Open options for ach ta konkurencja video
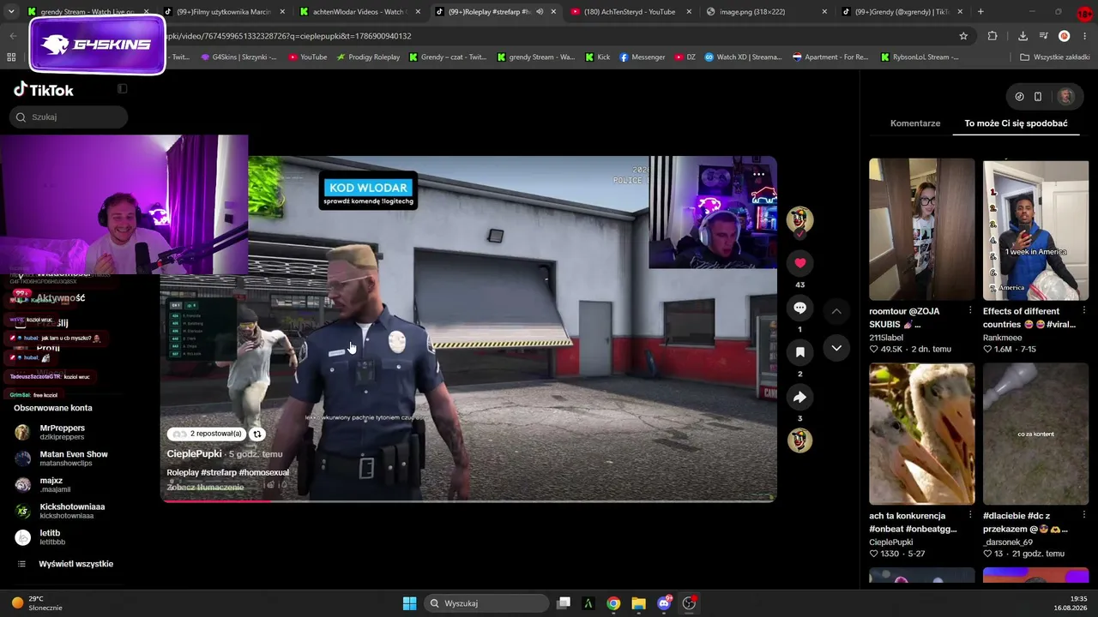 click(x=970, y=516)
